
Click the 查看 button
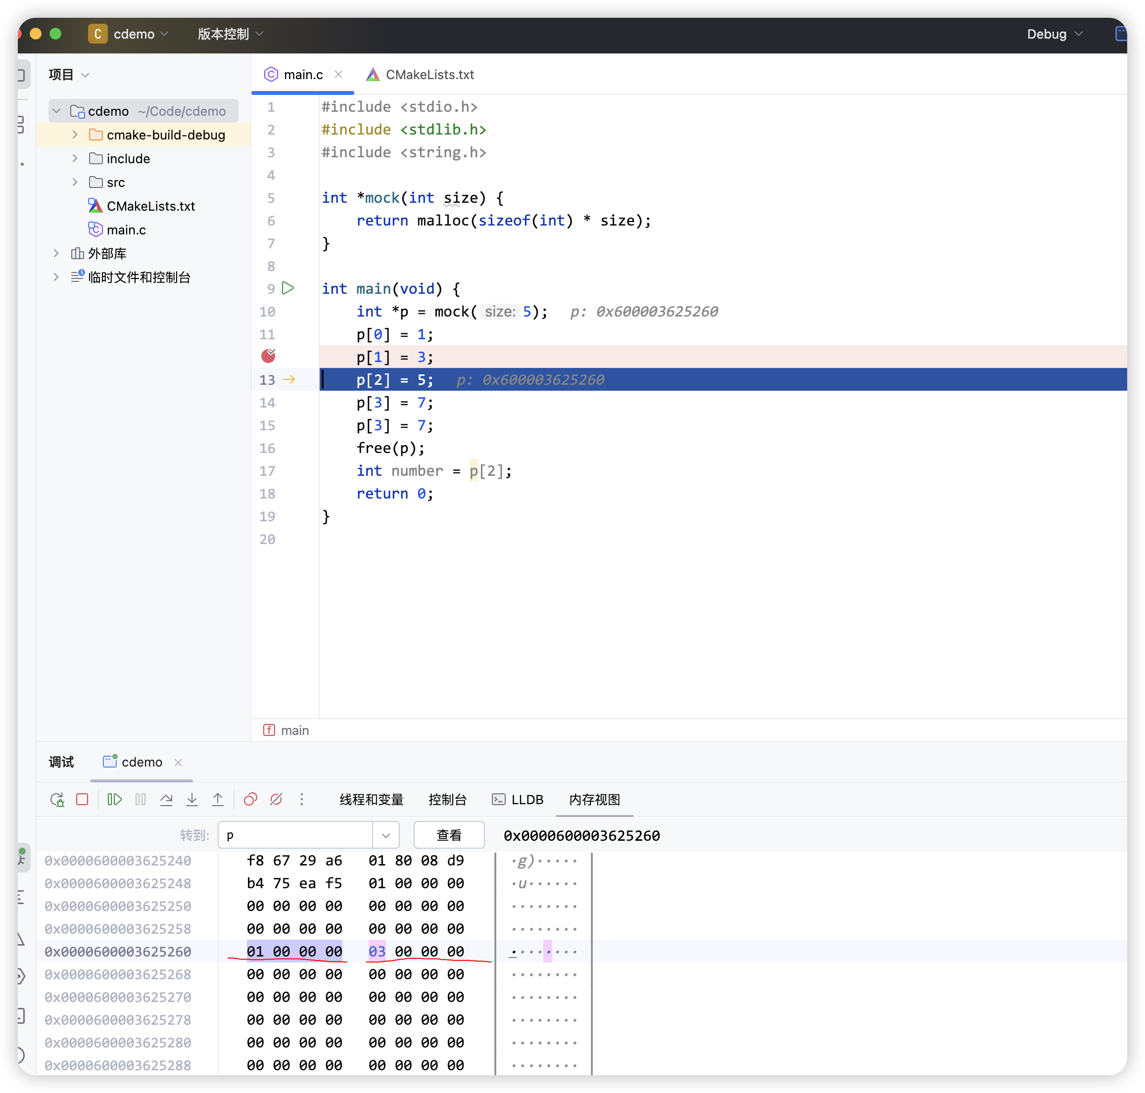(x=448, y=835)
